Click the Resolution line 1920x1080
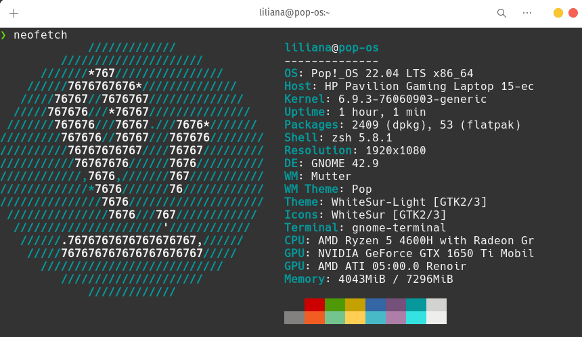 point(355,151)
